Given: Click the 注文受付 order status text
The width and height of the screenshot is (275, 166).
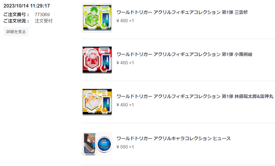Looking at the screenshot, I should point(44,21).
